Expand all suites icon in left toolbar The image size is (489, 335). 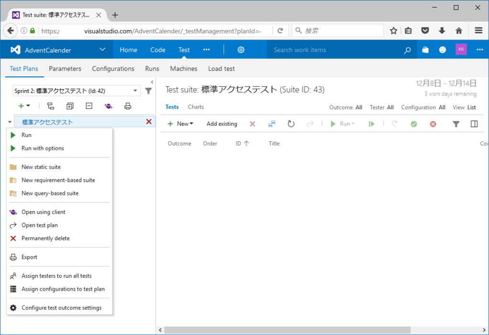70,106
